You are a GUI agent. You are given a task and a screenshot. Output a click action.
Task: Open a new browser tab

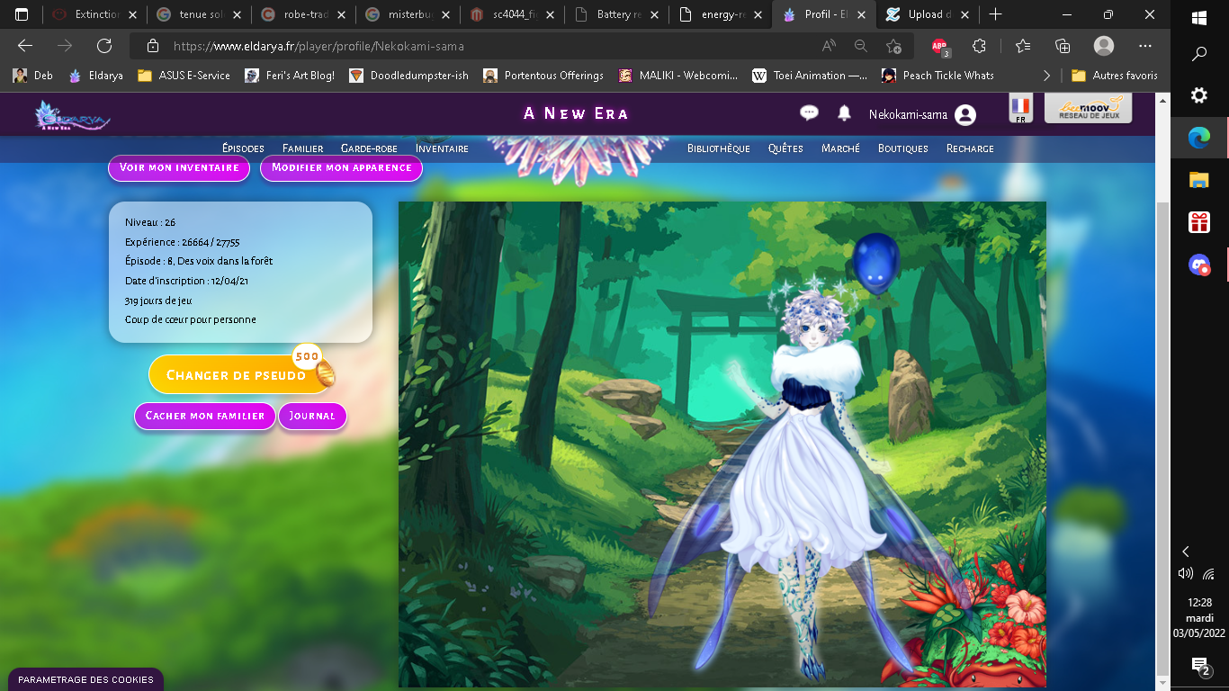[995, 14]
